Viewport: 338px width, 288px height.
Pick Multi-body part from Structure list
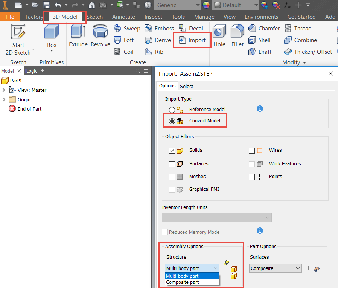click(192, 276)
